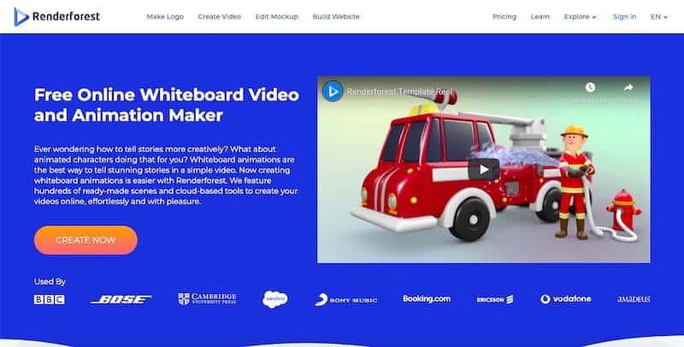Click the Salesforce cloud logo
684x347 pixels.
pyautogui.click(x=274, y=299)
